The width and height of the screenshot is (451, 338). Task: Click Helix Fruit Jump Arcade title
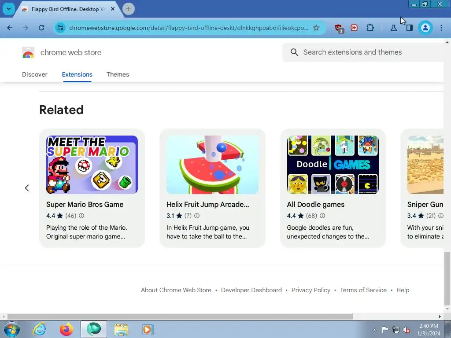click(208, 204)
